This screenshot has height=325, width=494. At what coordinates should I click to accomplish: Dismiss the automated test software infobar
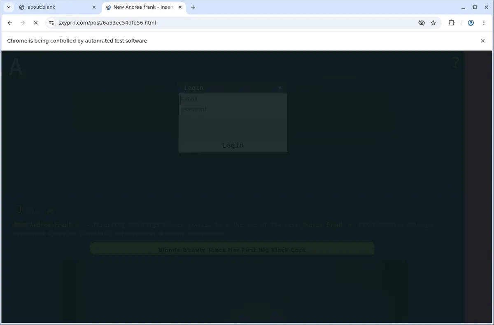[x=482, y=41]
